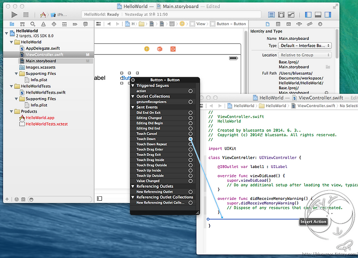Open the Symbol navigator tab

22,24
